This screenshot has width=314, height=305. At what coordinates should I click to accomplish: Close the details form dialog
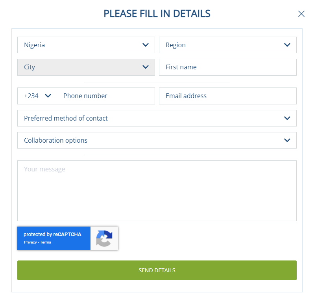[x=301, y=14]
